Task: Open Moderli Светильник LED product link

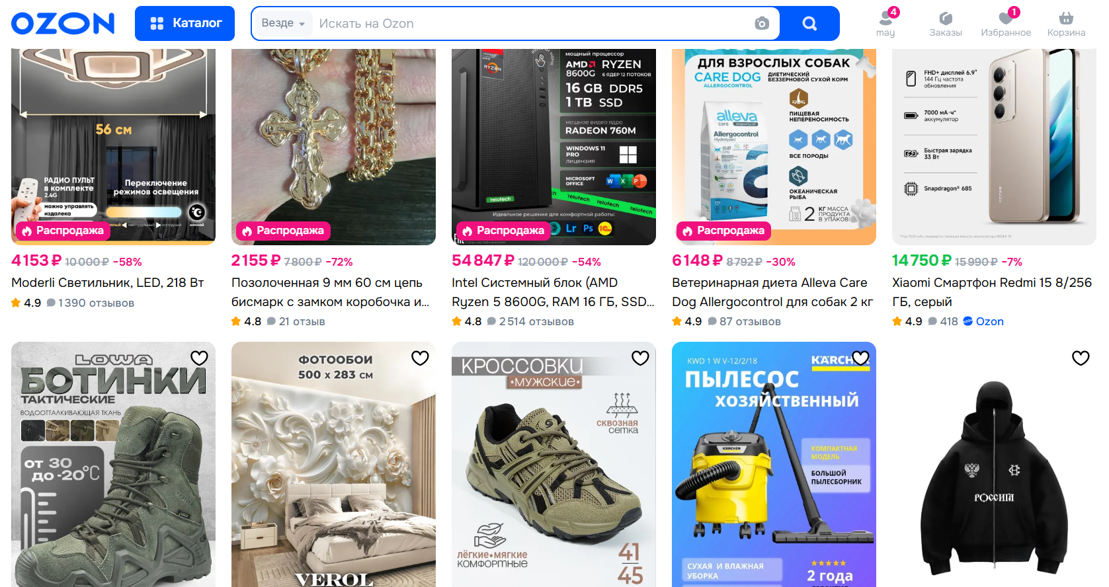Action: click(x=108, y=282)
